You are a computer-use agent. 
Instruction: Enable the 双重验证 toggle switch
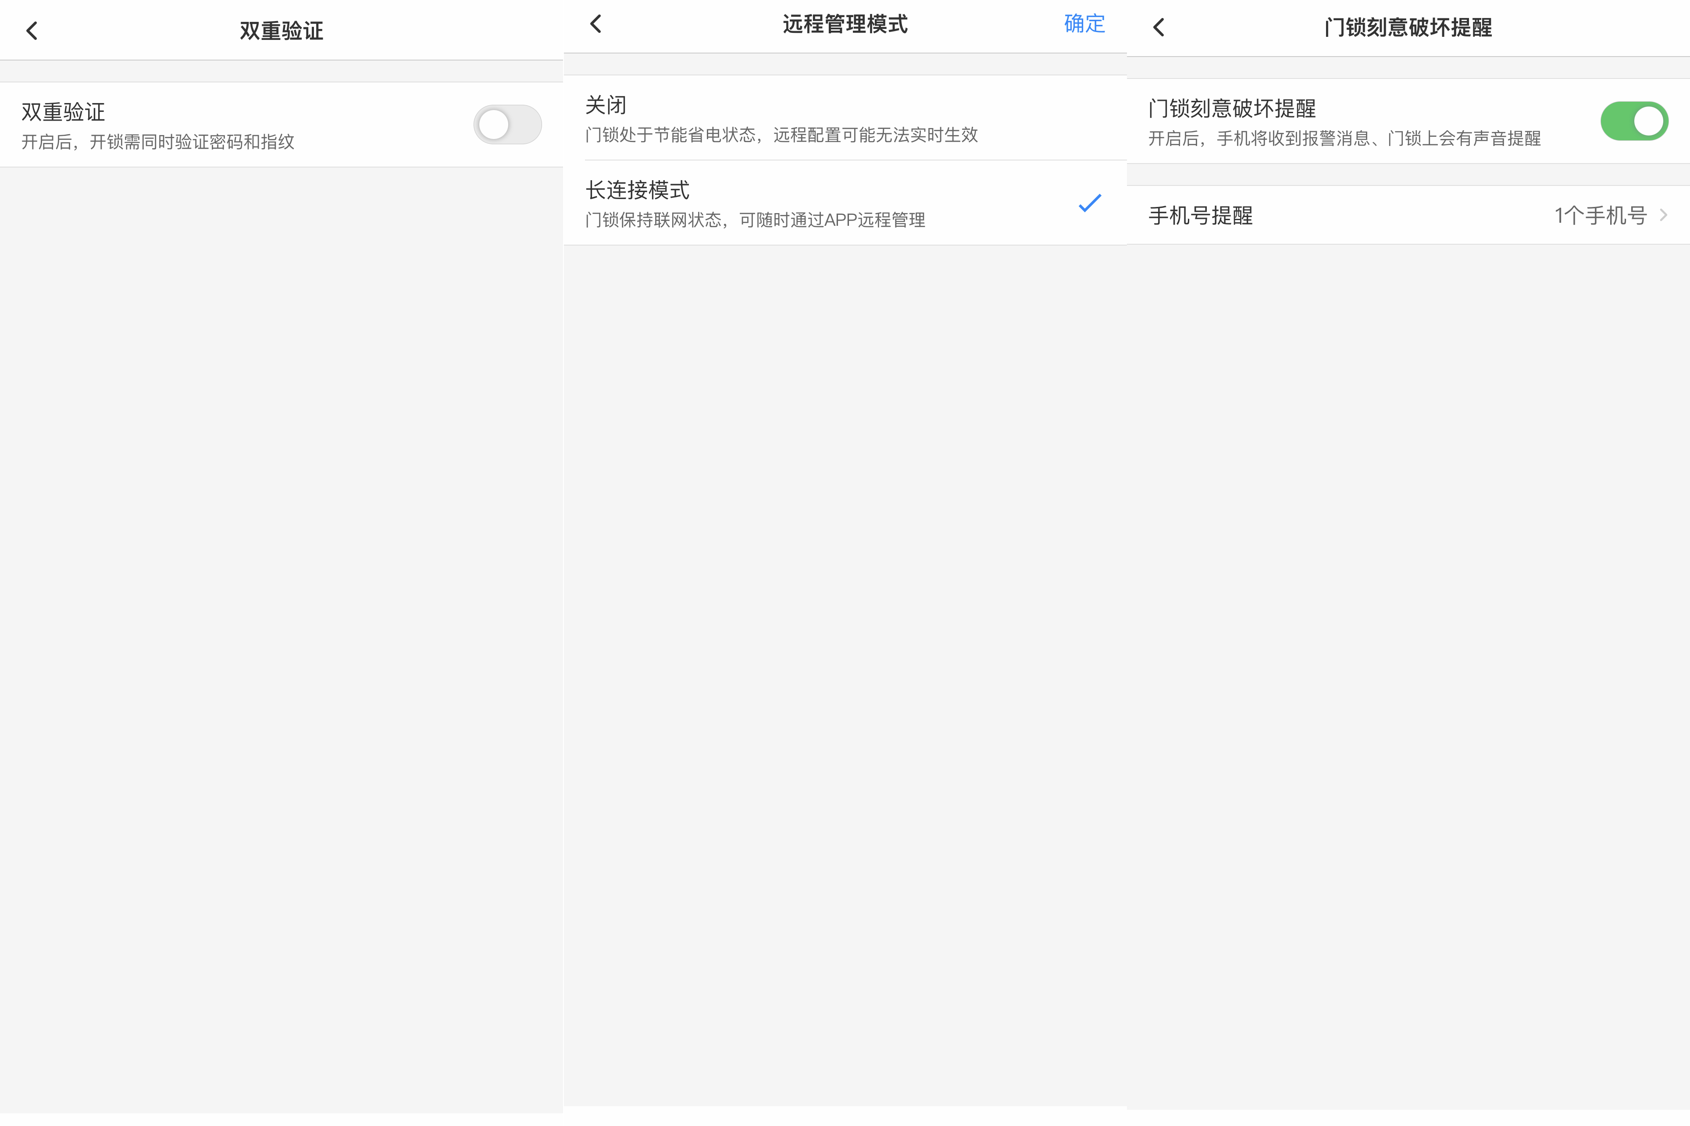coord(508,124)
